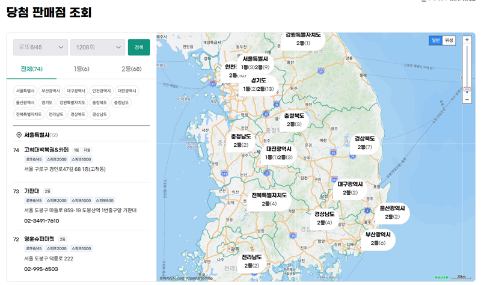The width and height of the screenshot is (481, 285).
Task: Filter by 인천광역시 region chip
Action: [102, 91]
